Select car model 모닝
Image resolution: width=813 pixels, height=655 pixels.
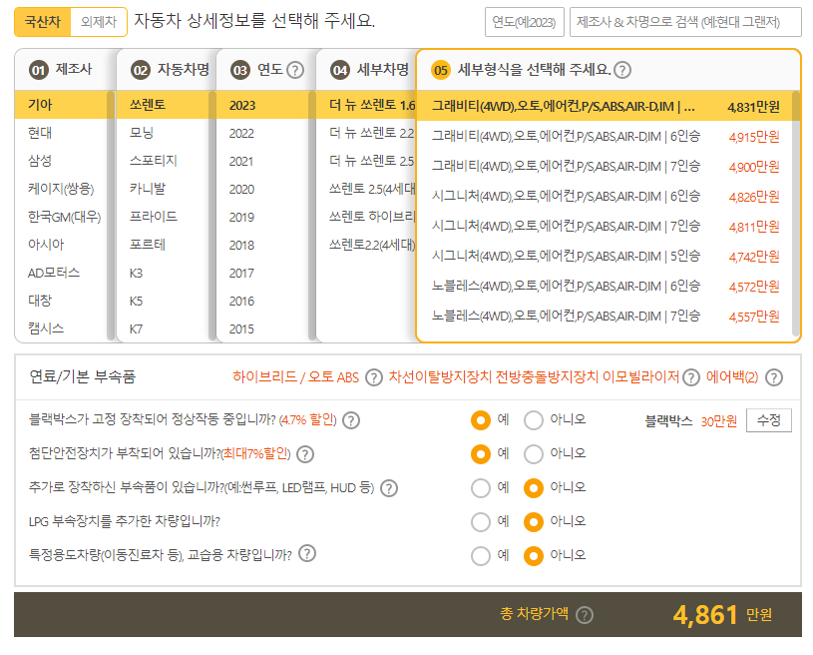click(163, 133)
